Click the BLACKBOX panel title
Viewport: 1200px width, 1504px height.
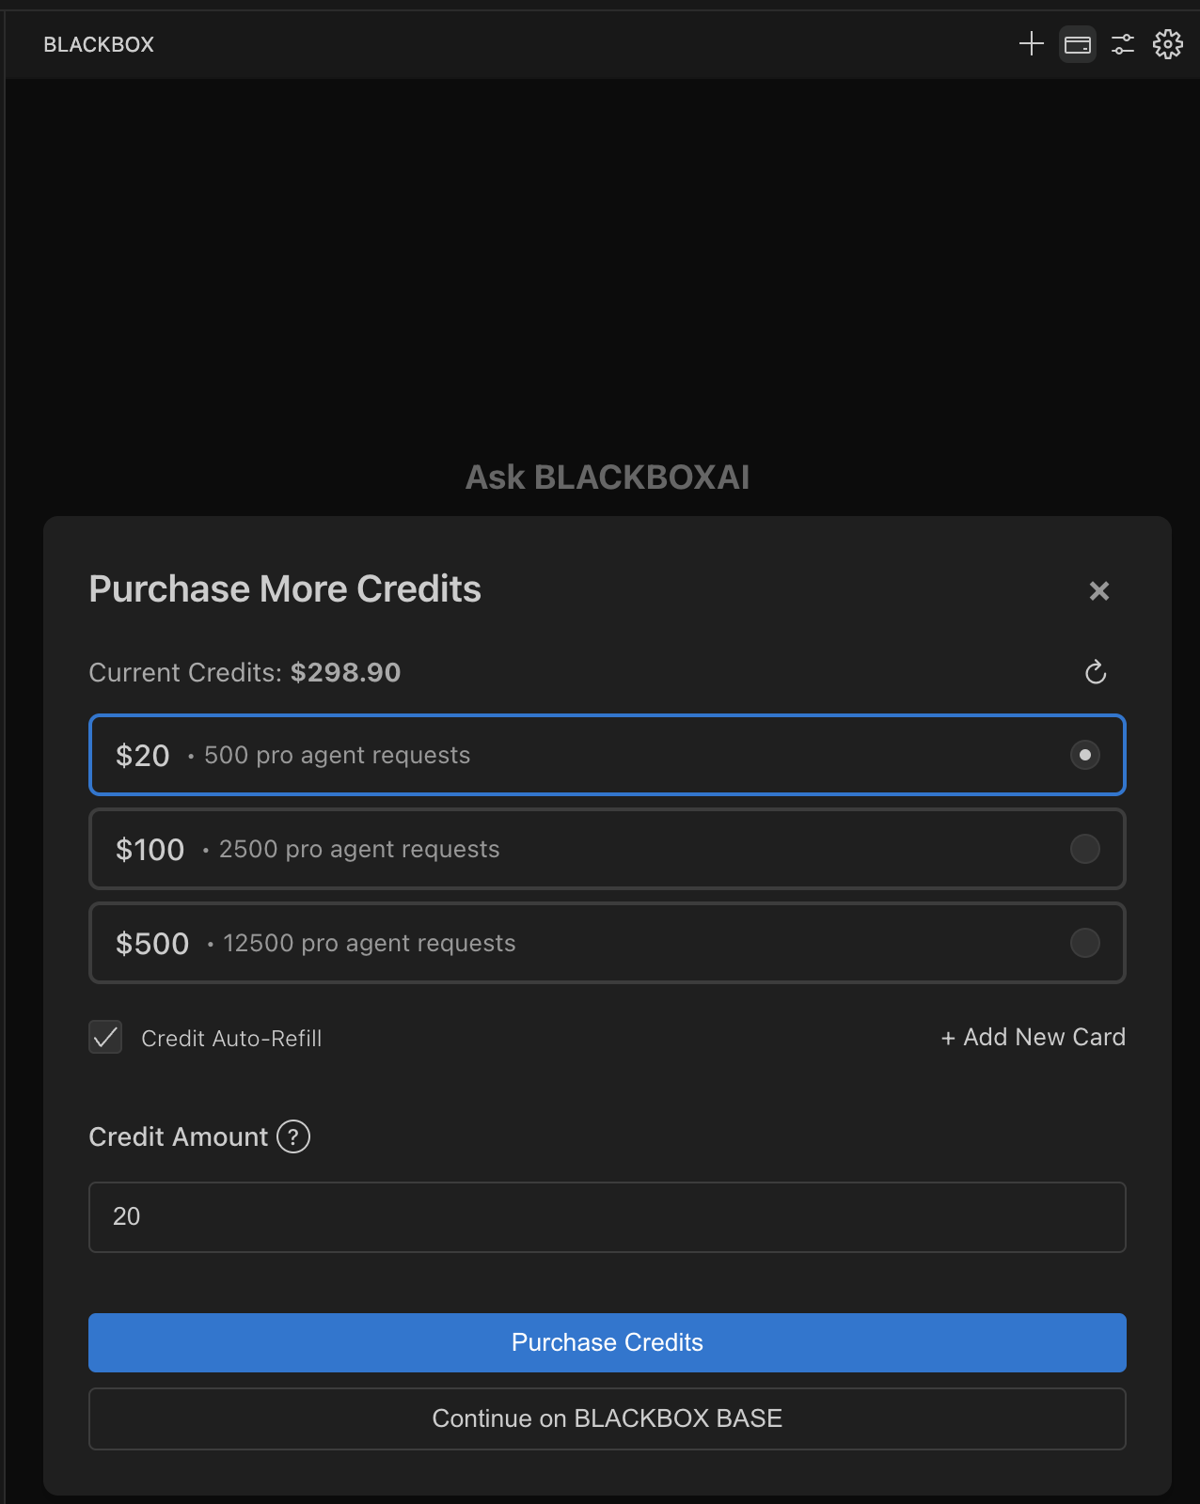click(99, 44)
